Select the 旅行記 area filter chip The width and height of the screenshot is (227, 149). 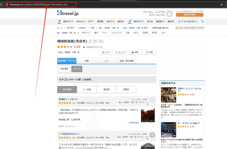point(154,33)
